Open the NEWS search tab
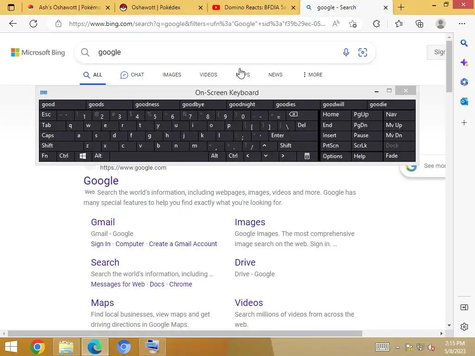Viewport: 475px width, 356px height. click(276, 75)
